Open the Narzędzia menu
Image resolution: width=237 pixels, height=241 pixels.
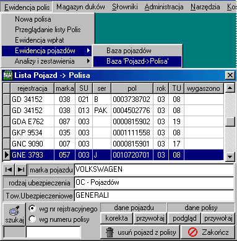205,7
